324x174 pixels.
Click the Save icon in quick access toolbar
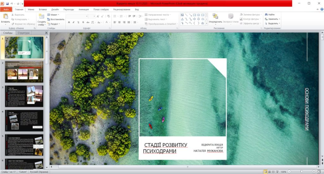coord(7,3)
